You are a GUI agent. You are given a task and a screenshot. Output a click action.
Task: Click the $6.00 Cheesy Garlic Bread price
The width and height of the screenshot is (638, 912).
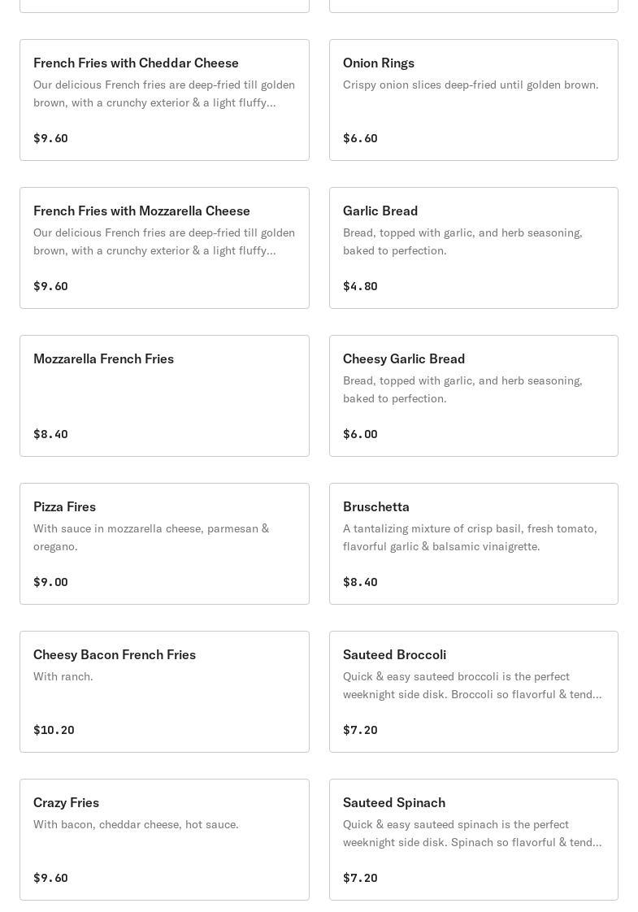[x=360, y=434]
